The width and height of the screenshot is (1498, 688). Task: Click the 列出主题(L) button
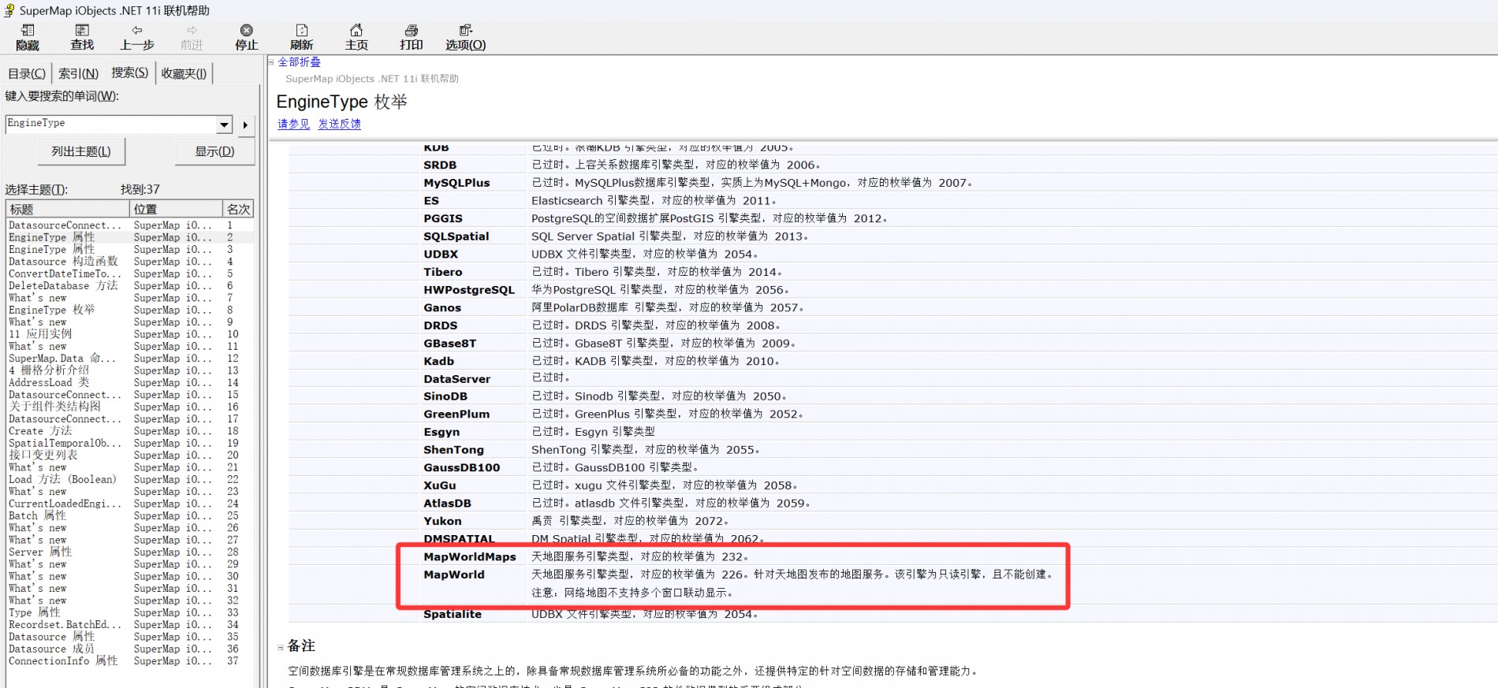point(81,151)
